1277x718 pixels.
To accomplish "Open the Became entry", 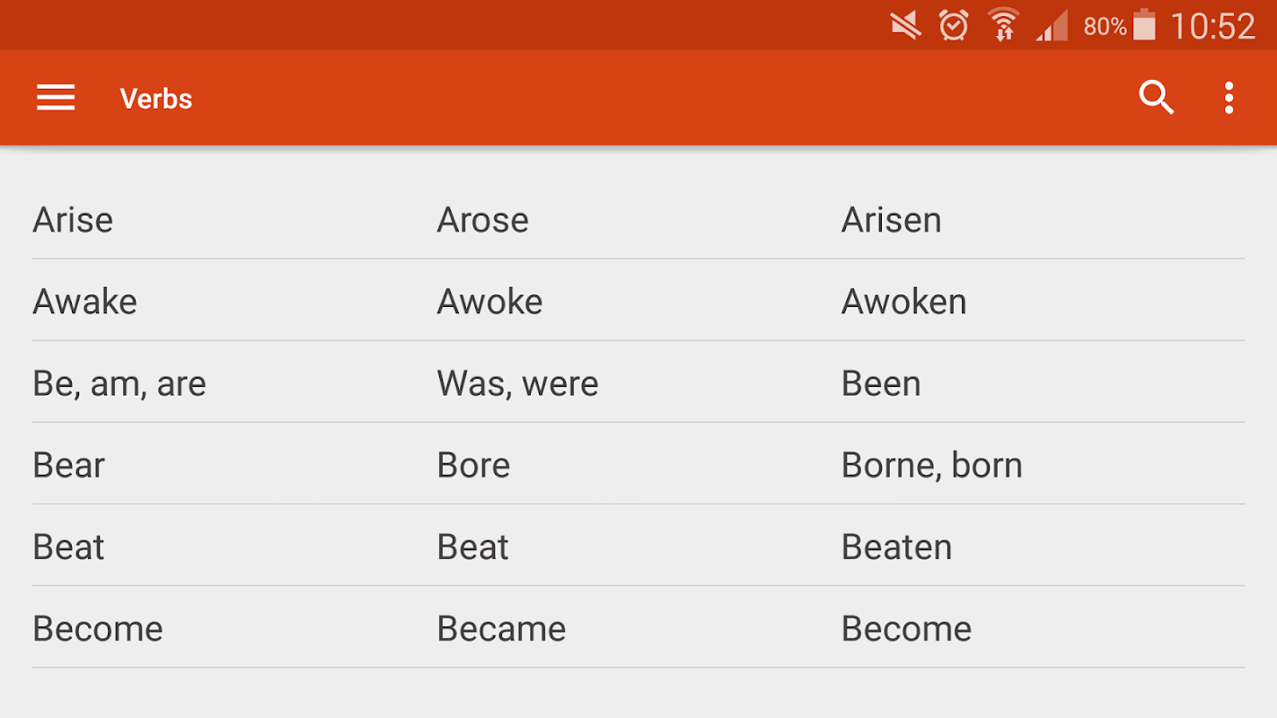I will pos(501,628).
